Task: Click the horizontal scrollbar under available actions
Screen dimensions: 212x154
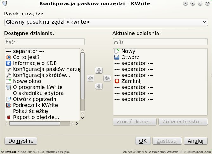Action: coord(40,123)
